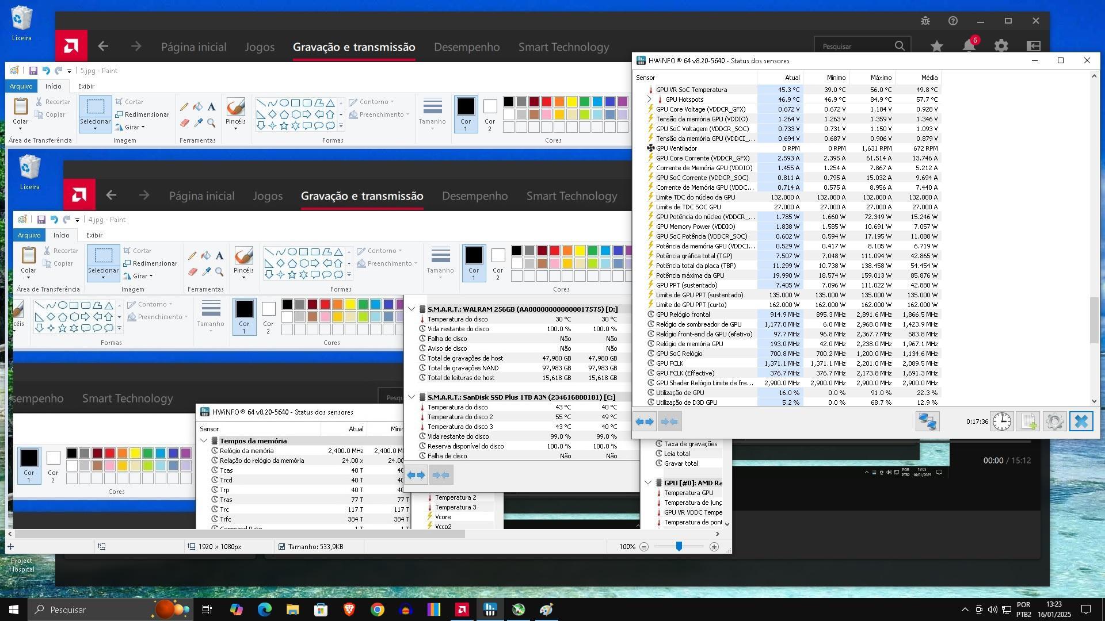
Task: Open Redimensionar in 5.jpg Paint ribbon
Action: click(142, 114)
